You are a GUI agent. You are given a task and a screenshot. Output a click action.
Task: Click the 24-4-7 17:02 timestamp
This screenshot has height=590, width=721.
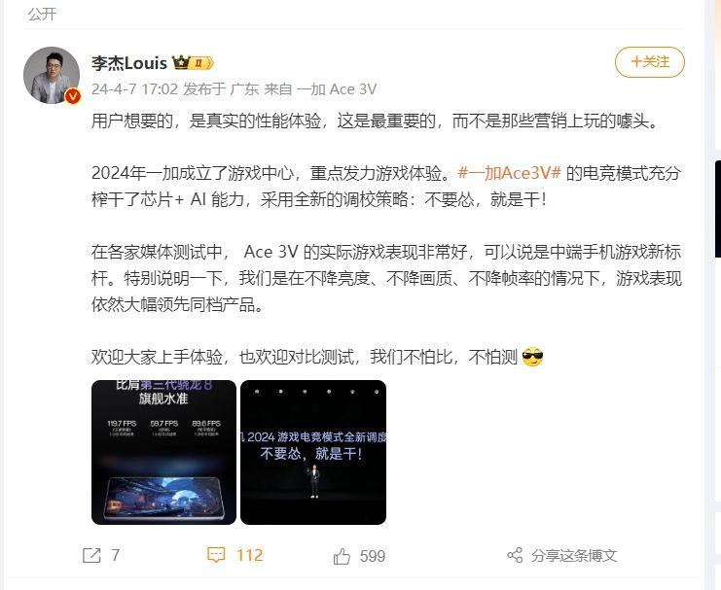pyautogui.click(x=134, y=88)
